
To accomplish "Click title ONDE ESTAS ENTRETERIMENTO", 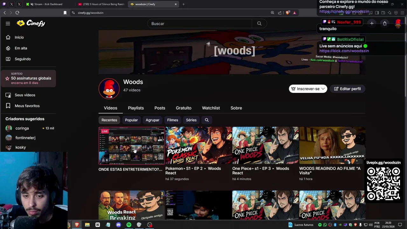I will point(130,170).
